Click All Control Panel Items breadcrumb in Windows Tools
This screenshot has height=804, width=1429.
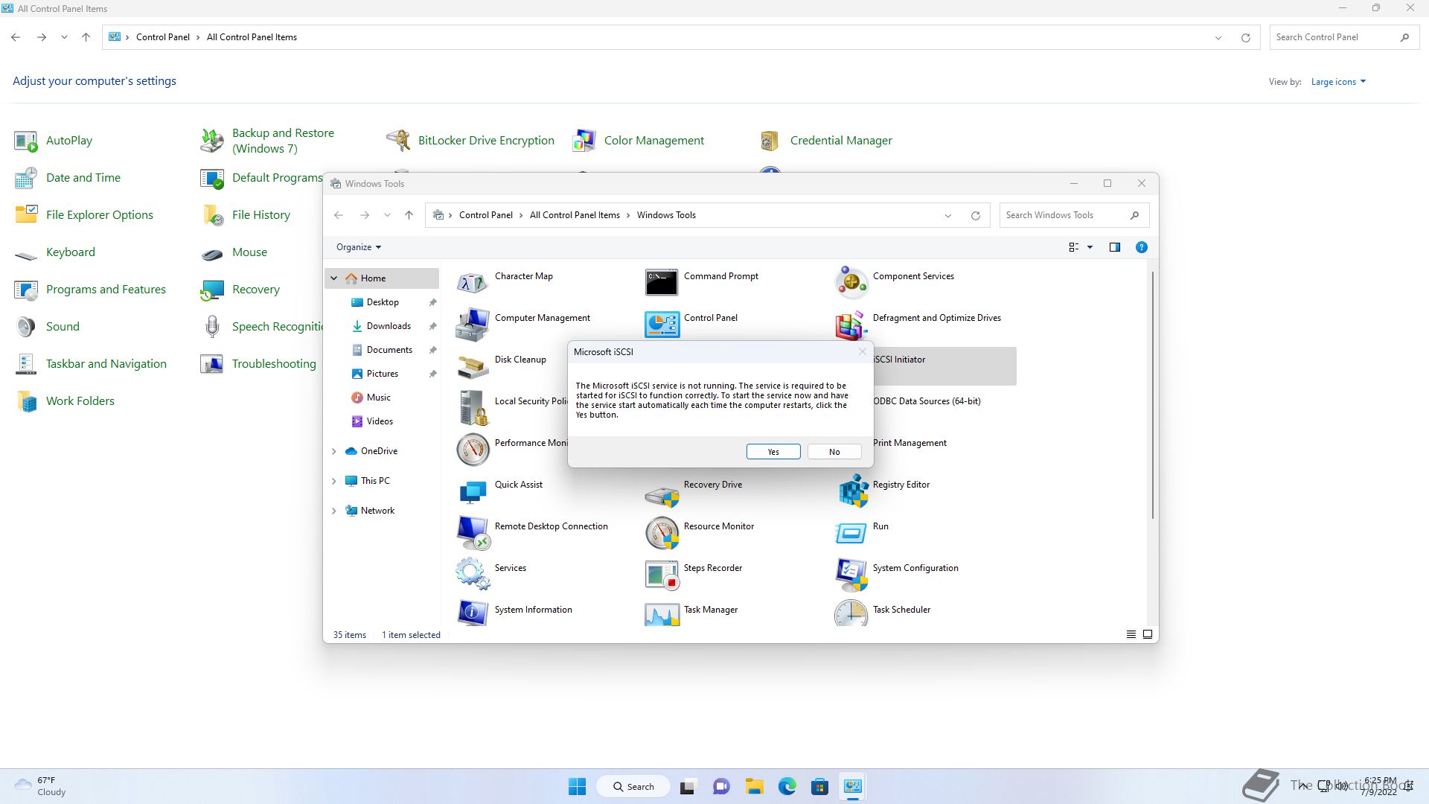575,215
